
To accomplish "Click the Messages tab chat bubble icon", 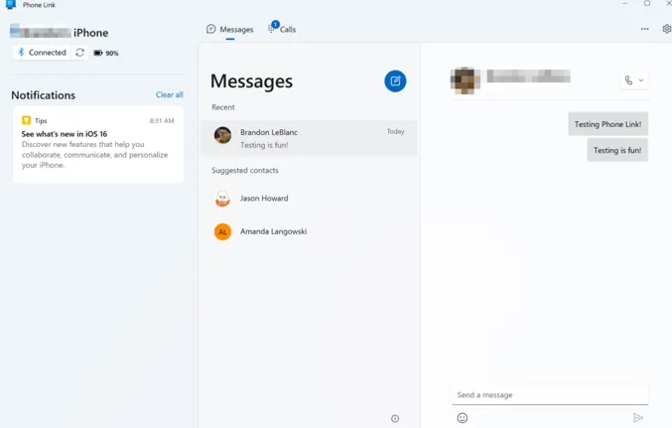I will 210,29.
